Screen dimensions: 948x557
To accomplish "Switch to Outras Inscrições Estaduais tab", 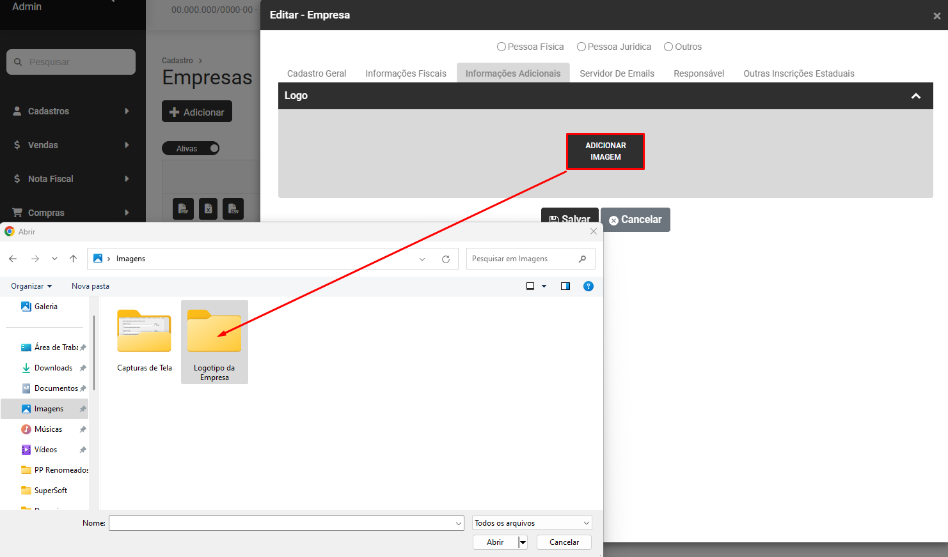I will (x=799, y=73).
